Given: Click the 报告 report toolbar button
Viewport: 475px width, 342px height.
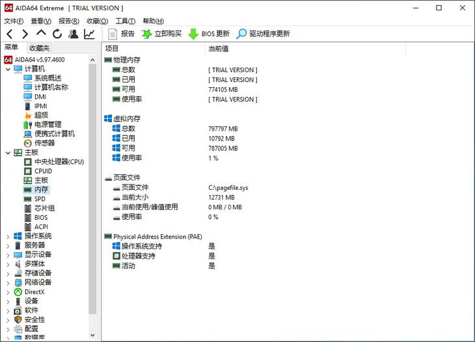Looking at the screenshot, I should (x=121, y=34).
